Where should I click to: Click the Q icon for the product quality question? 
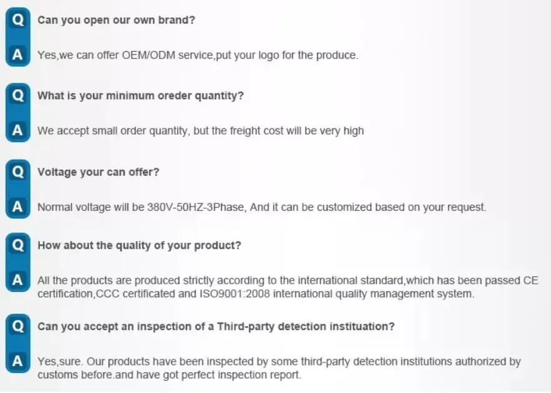click(x=18, y=245)
